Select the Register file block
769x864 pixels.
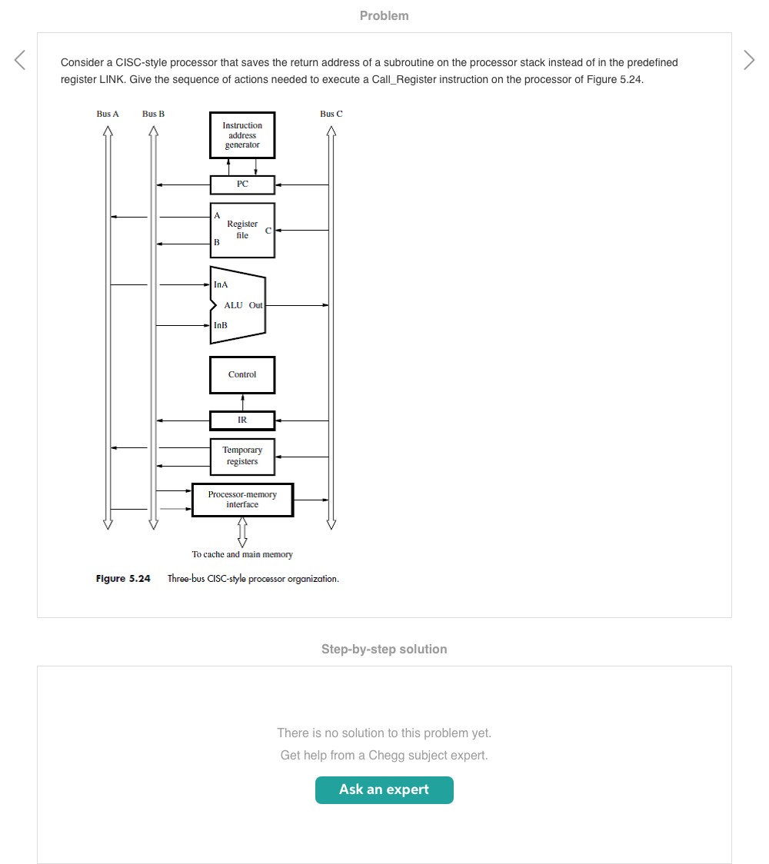[x=242, y=230]
